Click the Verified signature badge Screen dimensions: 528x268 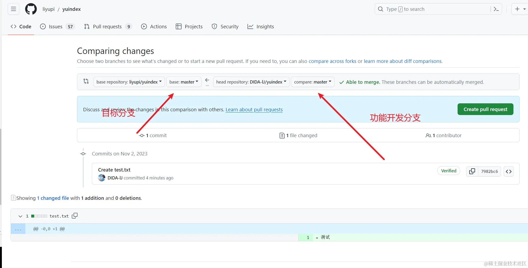click(x=449, y=171)
